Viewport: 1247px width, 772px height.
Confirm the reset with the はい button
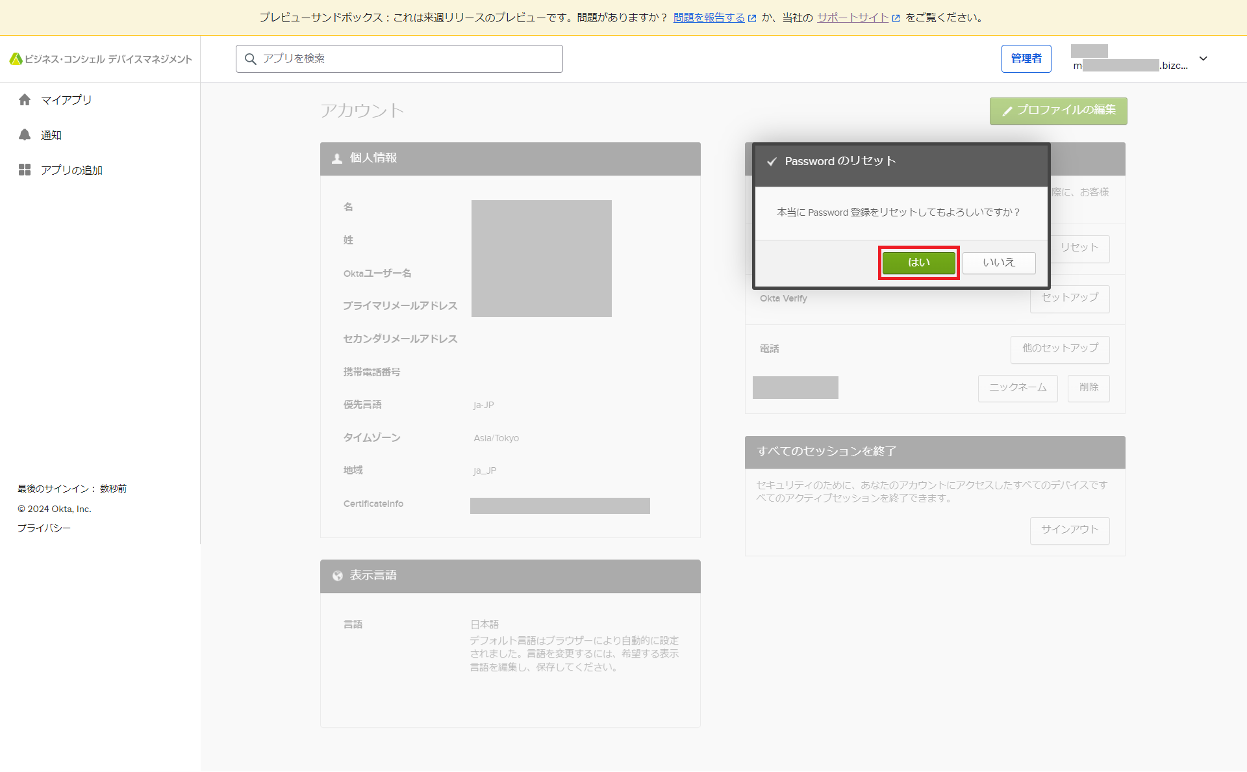tap(918, 263)
